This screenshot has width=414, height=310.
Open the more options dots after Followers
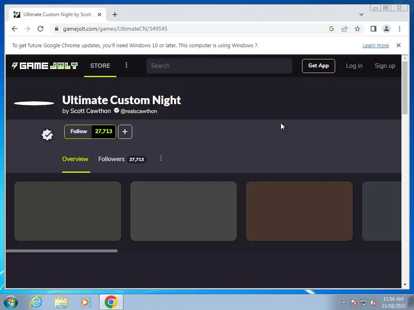[161, 158]
